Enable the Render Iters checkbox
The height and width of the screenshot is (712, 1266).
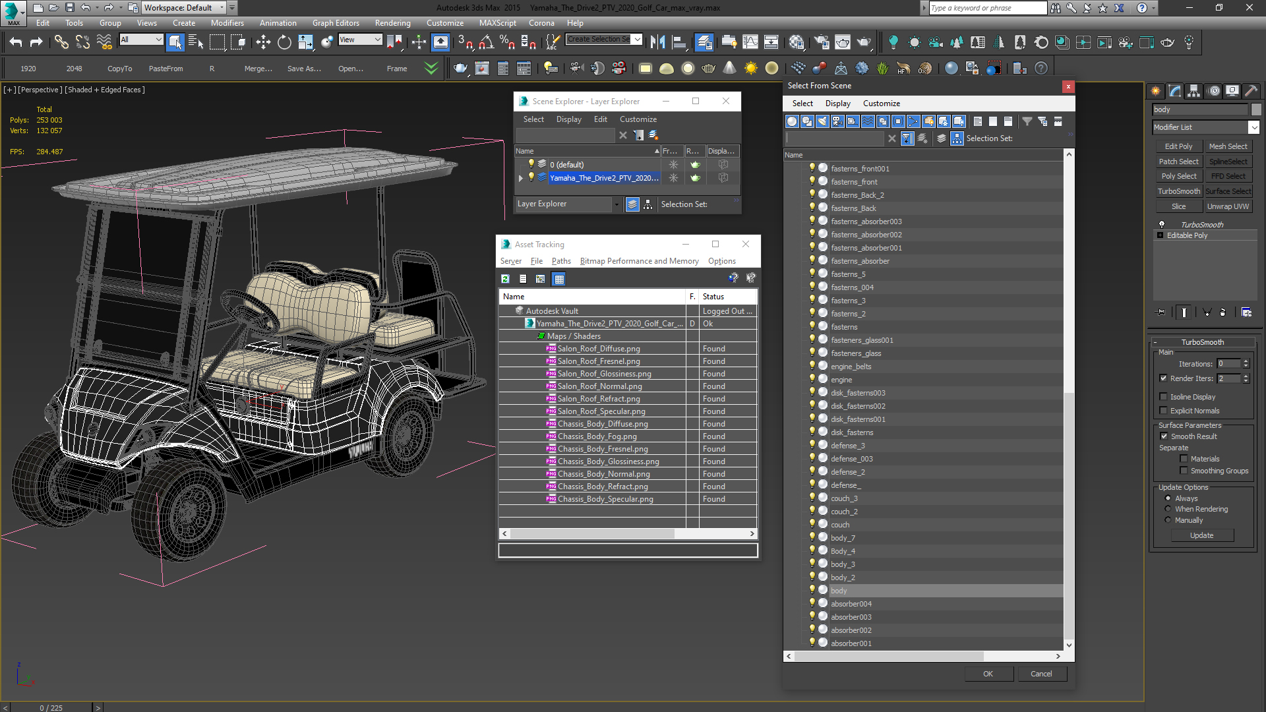tap(1164, 378)
